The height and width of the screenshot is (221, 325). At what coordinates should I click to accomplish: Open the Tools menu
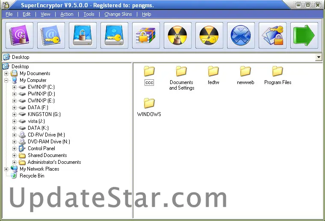89,14
